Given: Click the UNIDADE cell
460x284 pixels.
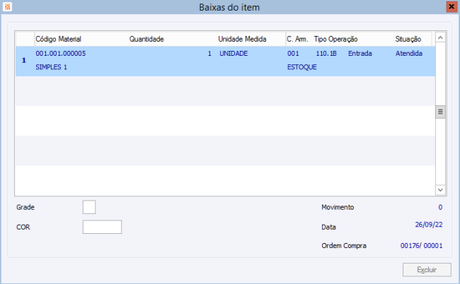Looking at the screenshot, I should pyautogui.click(x=234, y=53).
